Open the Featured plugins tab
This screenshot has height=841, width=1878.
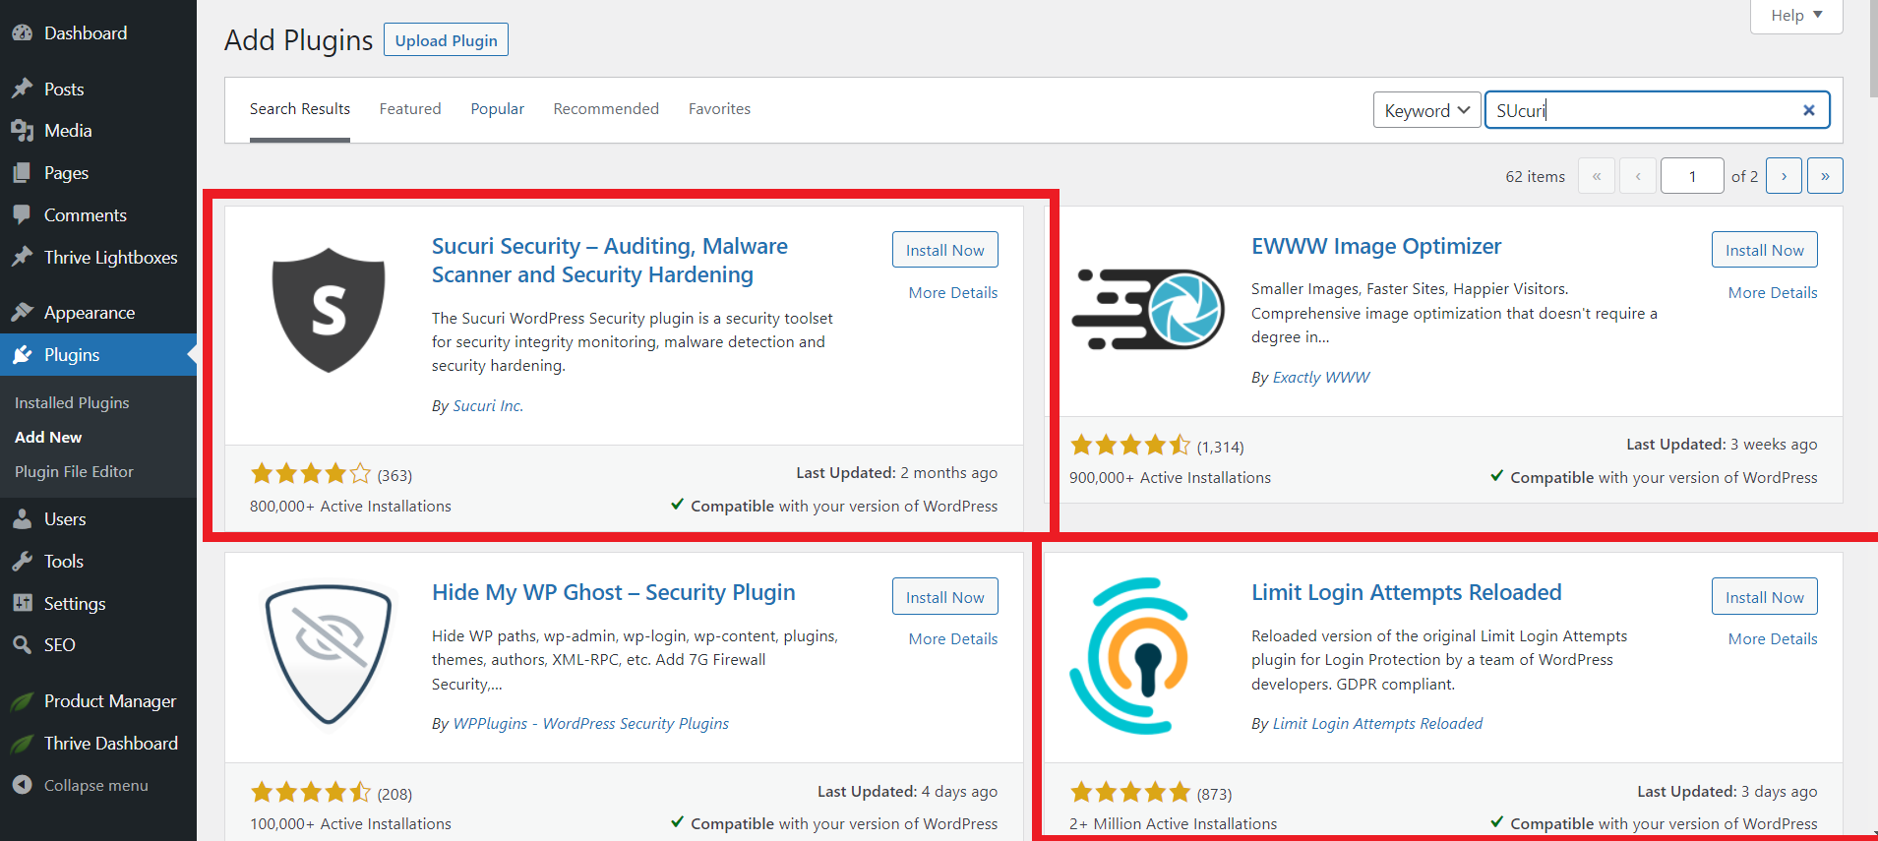410,108
